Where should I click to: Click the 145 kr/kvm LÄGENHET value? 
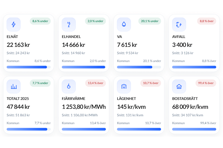click(131, 107)
